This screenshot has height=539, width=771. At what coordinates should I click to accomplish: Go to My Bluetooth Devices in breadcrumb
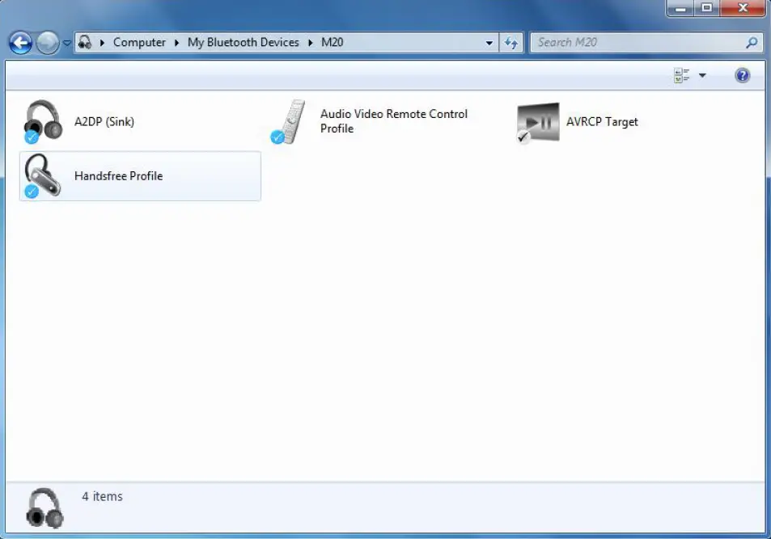point(243,43)
